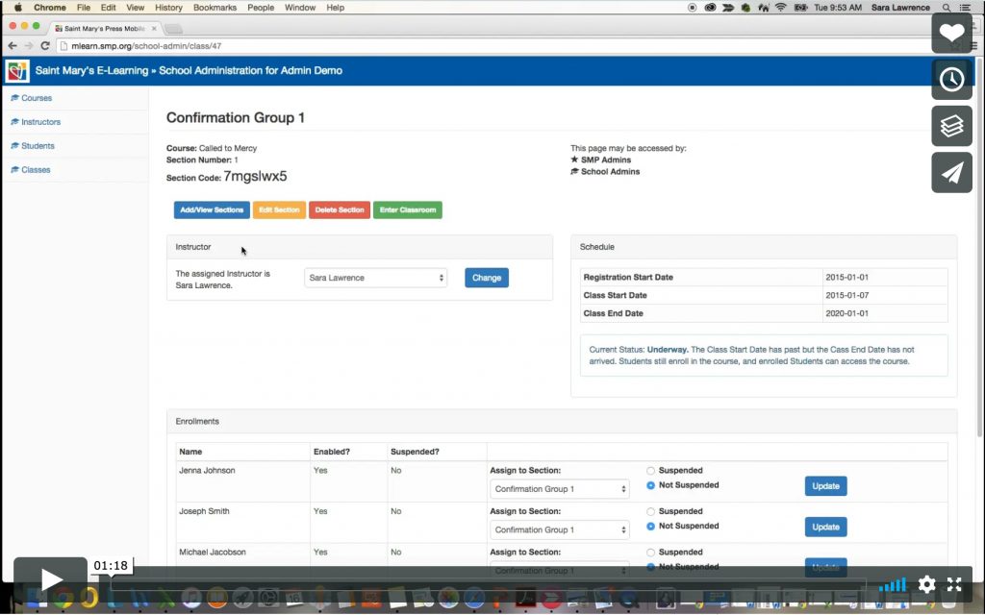Click the Registration Start Date value 2015-01-01
The height and width of the screenshot is (615, 985).
coord(846,277)
